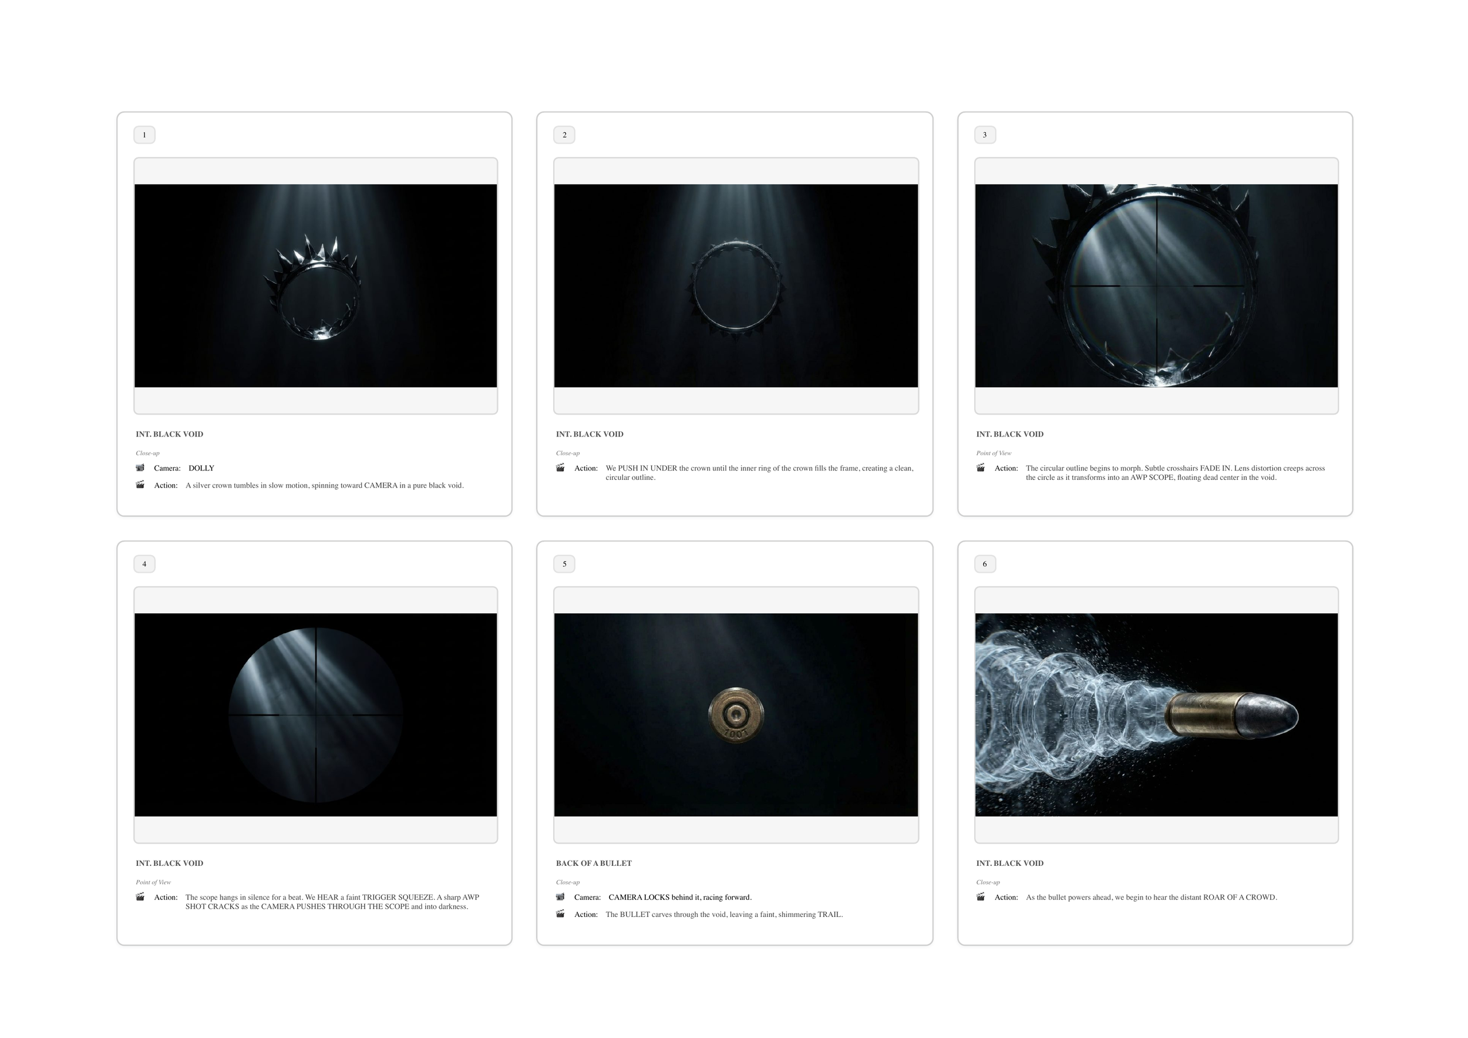Click the clapperboard action icon in panel 2
This screenshot has width=1468, height=1038.
560,468
